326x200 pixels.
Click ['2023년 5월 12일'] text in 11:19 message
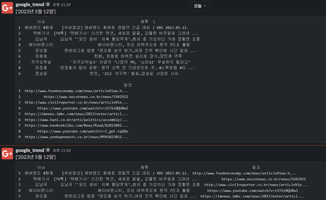pyautogui.click(x=36, y=11)
